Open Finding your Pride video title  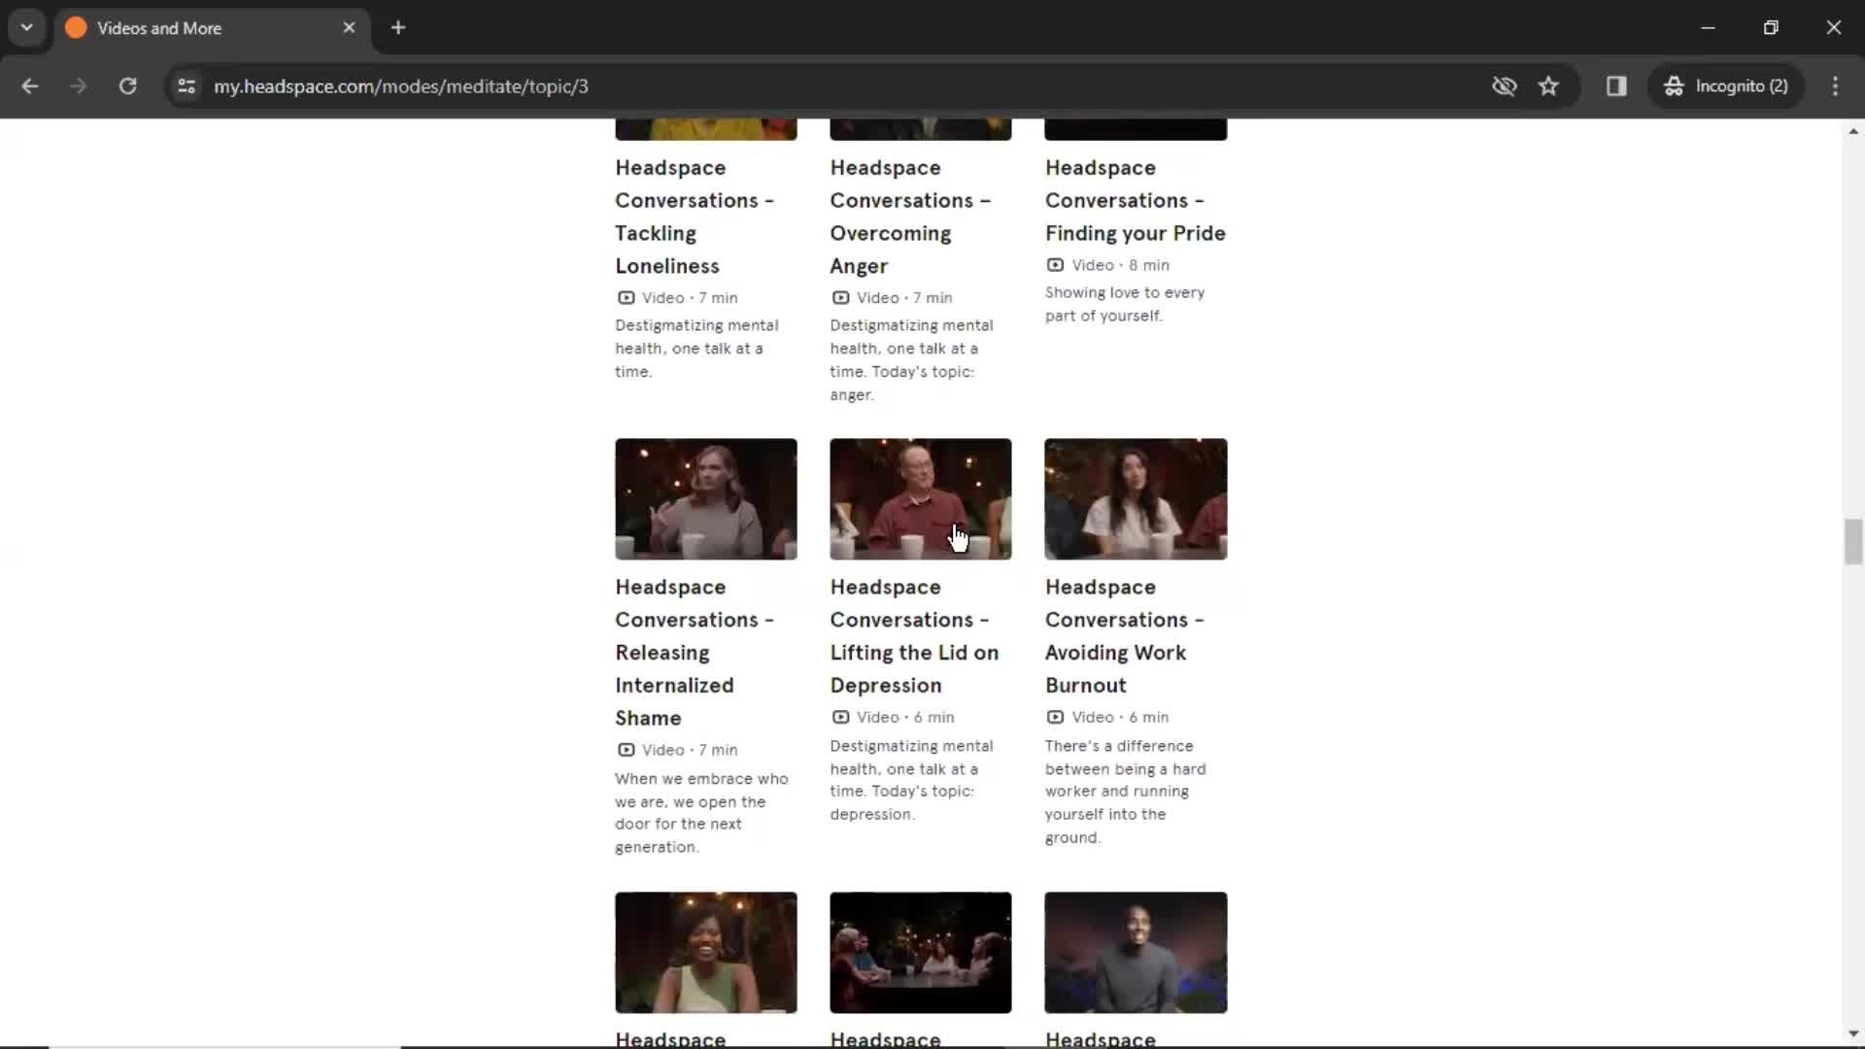pyautogui.click(x=1136, y=200)
